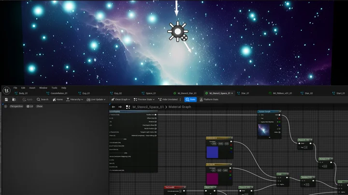Select the red TexCoord node header
This screenshot has width=348, height=195.
pyautogui.click(x=175, y=187)
